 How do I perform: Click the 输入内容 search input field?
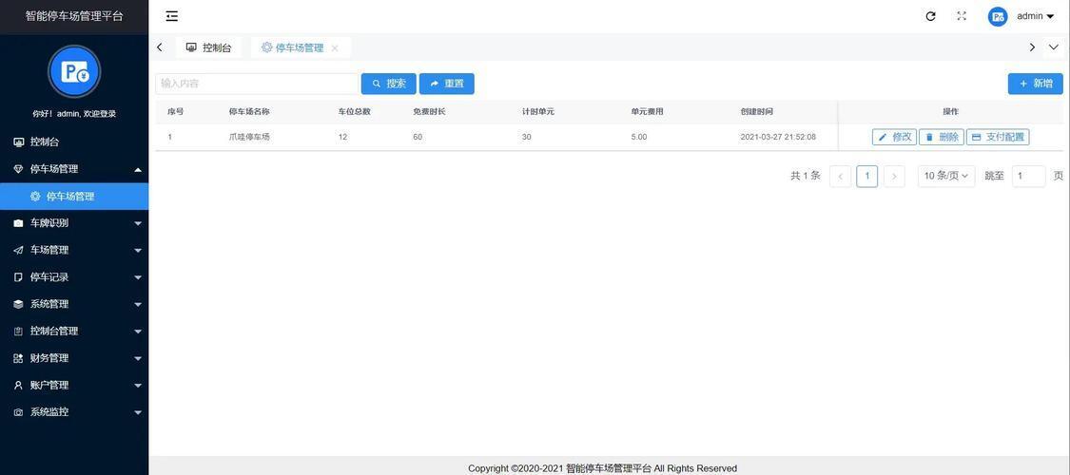[x=257, y=84]
